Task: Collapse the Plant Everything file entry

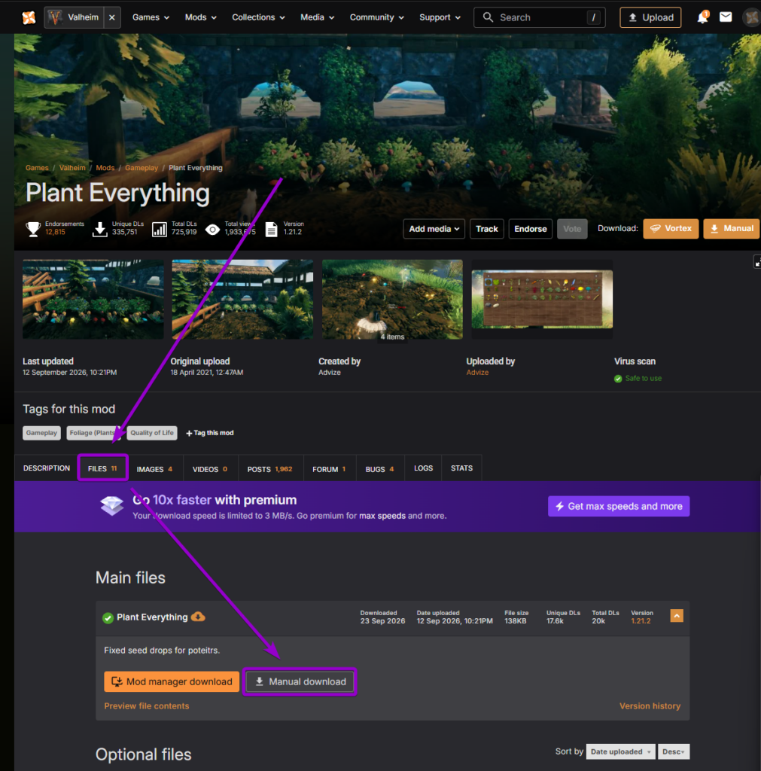Action: [677, 616]
